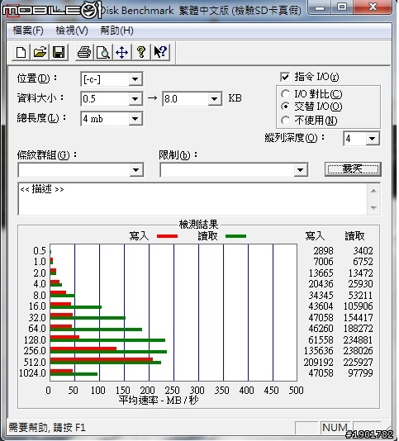Click the description box scroll up arrow

click(x=373, y=191)
